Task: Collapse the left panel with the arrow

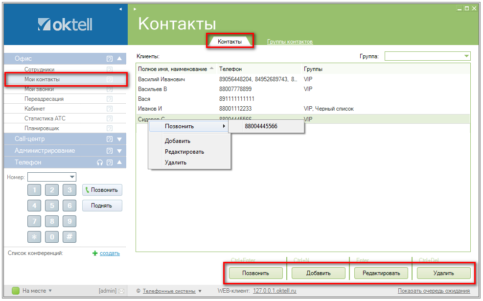Action: tap(121, 9)
